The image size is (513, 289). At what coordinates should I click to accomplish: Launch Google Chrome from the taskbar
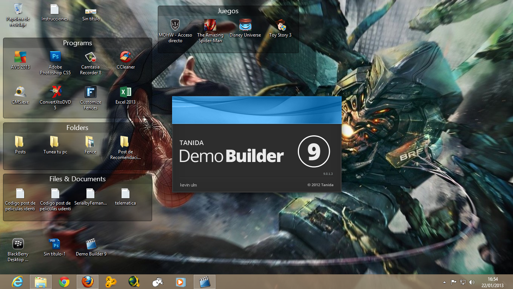[64, 282]
